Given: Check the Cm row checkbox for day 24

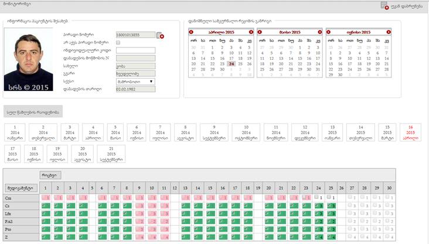Looking at the screenshot, I should tap(317, 198).
